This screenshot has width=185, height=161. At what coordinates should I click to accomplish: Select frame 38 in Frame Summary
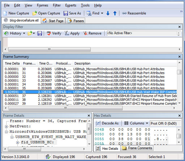pos(90,100)
